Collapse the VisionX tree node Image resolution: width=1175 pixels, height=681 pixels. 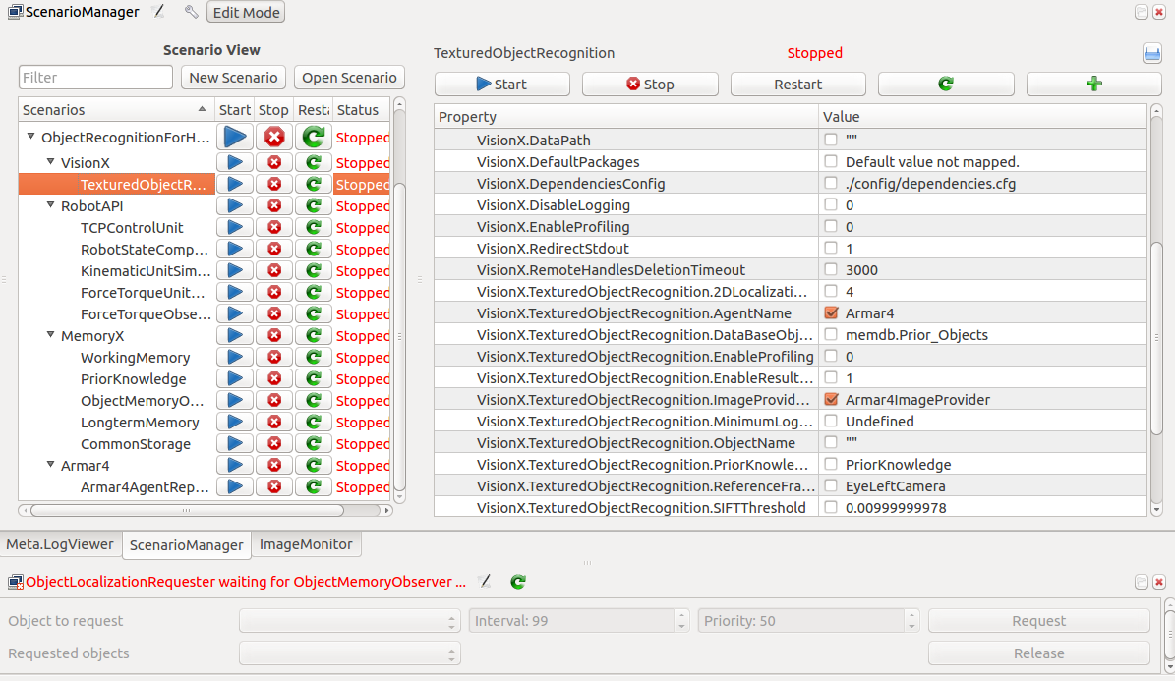[x=50, y=162]
